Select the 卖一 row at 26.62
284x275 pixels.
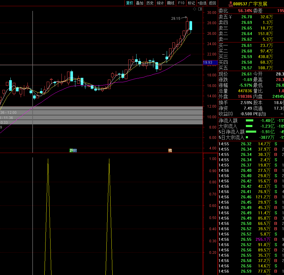(x=251, y=39)
